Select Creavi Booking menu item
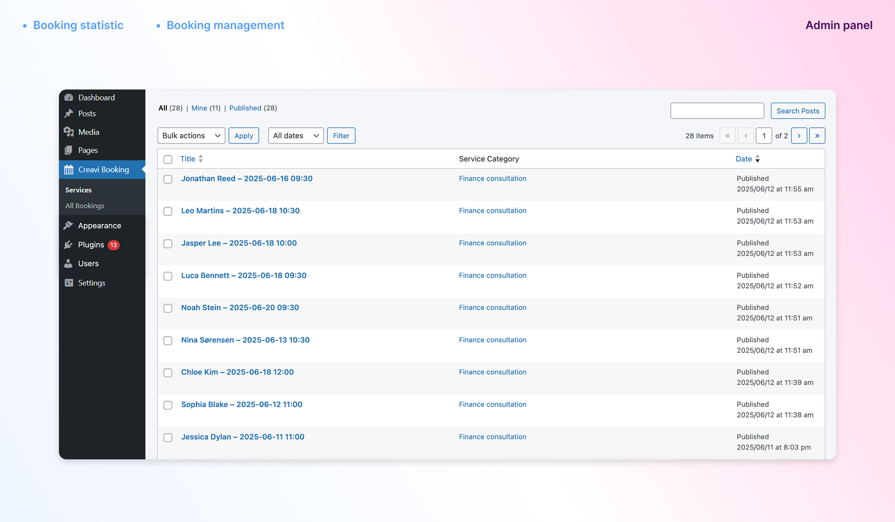 (102, 170)
